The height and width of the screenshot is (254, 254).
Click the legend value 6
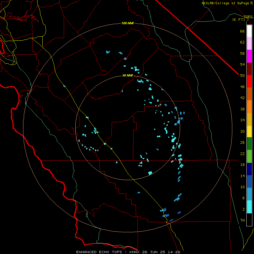[244, 198]
